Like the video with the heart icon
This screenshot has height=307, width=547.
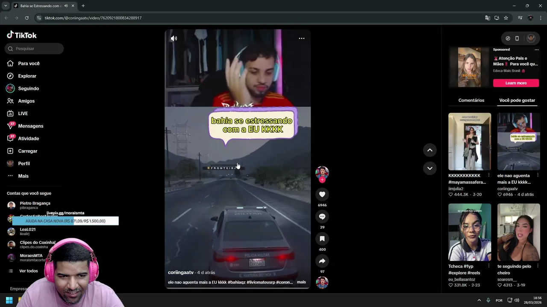[x=322, y=194]
